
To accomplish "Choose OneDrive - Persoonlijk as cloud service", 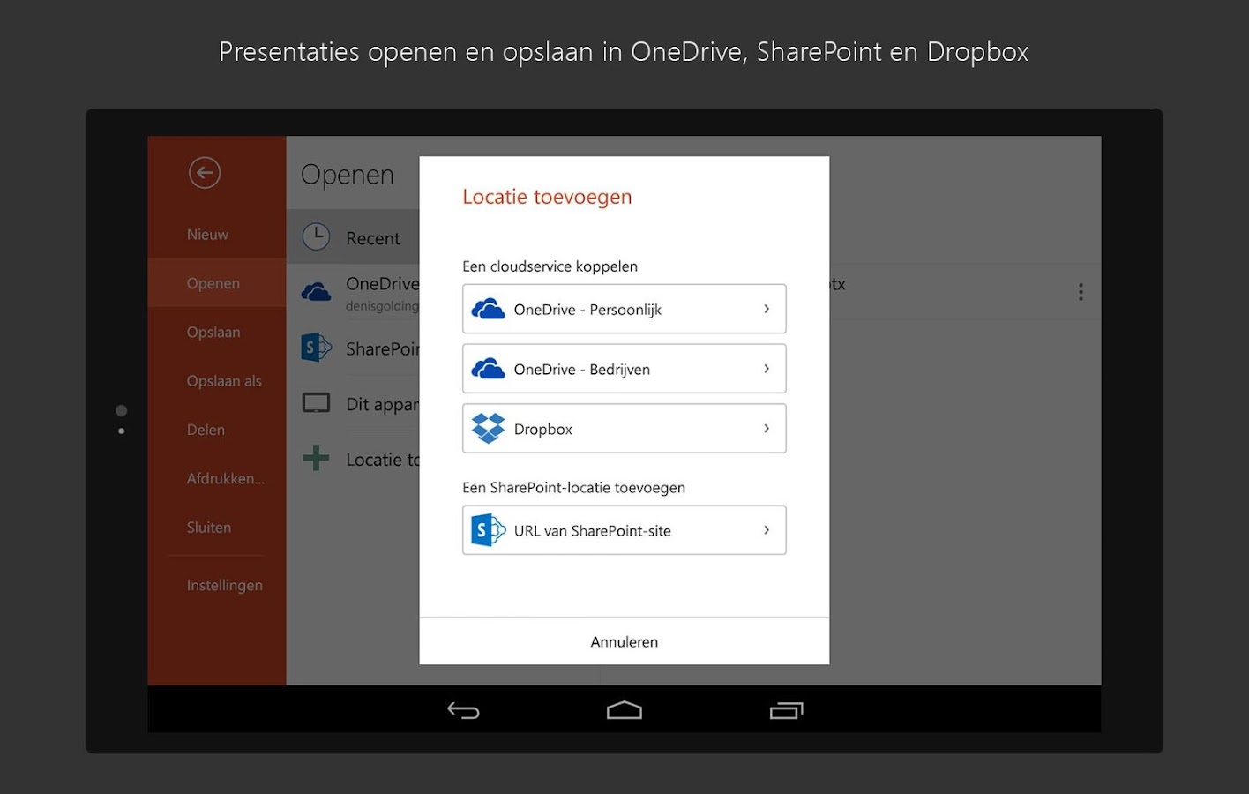I will click(624, 309).
